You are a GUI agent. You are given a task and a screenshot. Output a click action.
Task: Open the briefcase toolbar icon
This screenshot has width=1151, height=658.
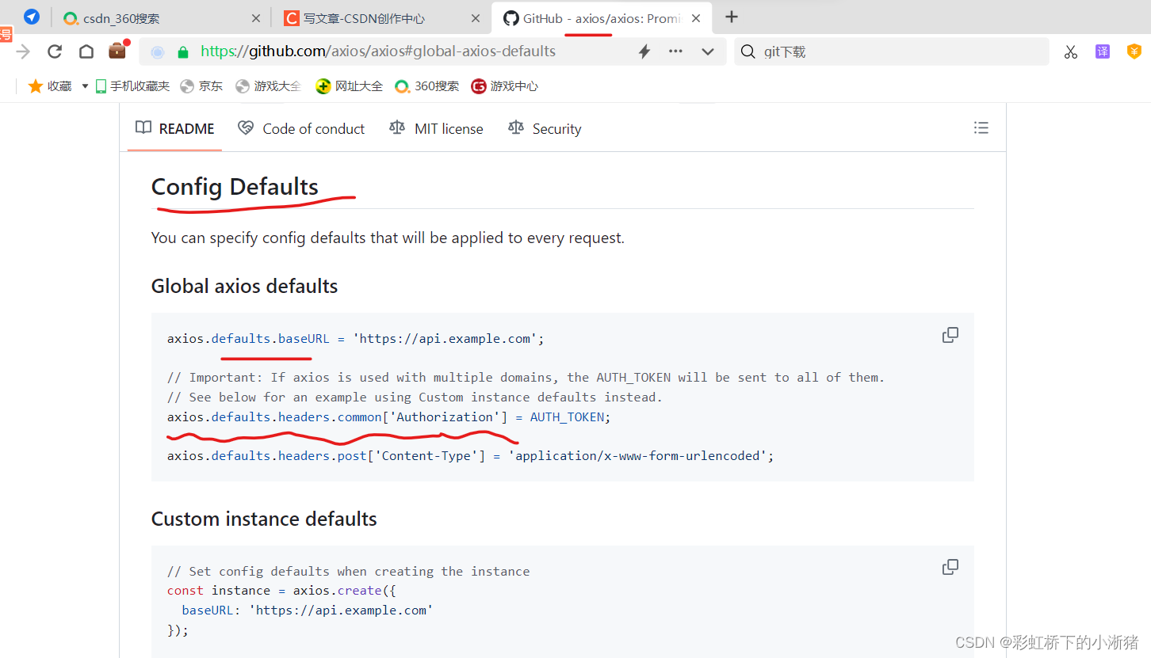118,50
